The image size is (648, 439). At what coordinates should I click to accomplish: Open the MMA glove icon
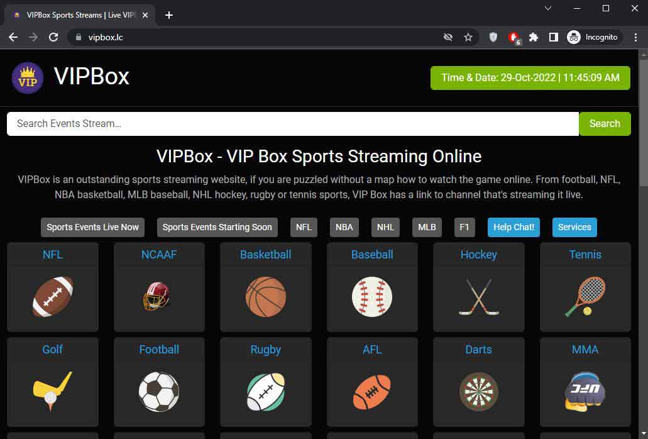pos(585,392)
